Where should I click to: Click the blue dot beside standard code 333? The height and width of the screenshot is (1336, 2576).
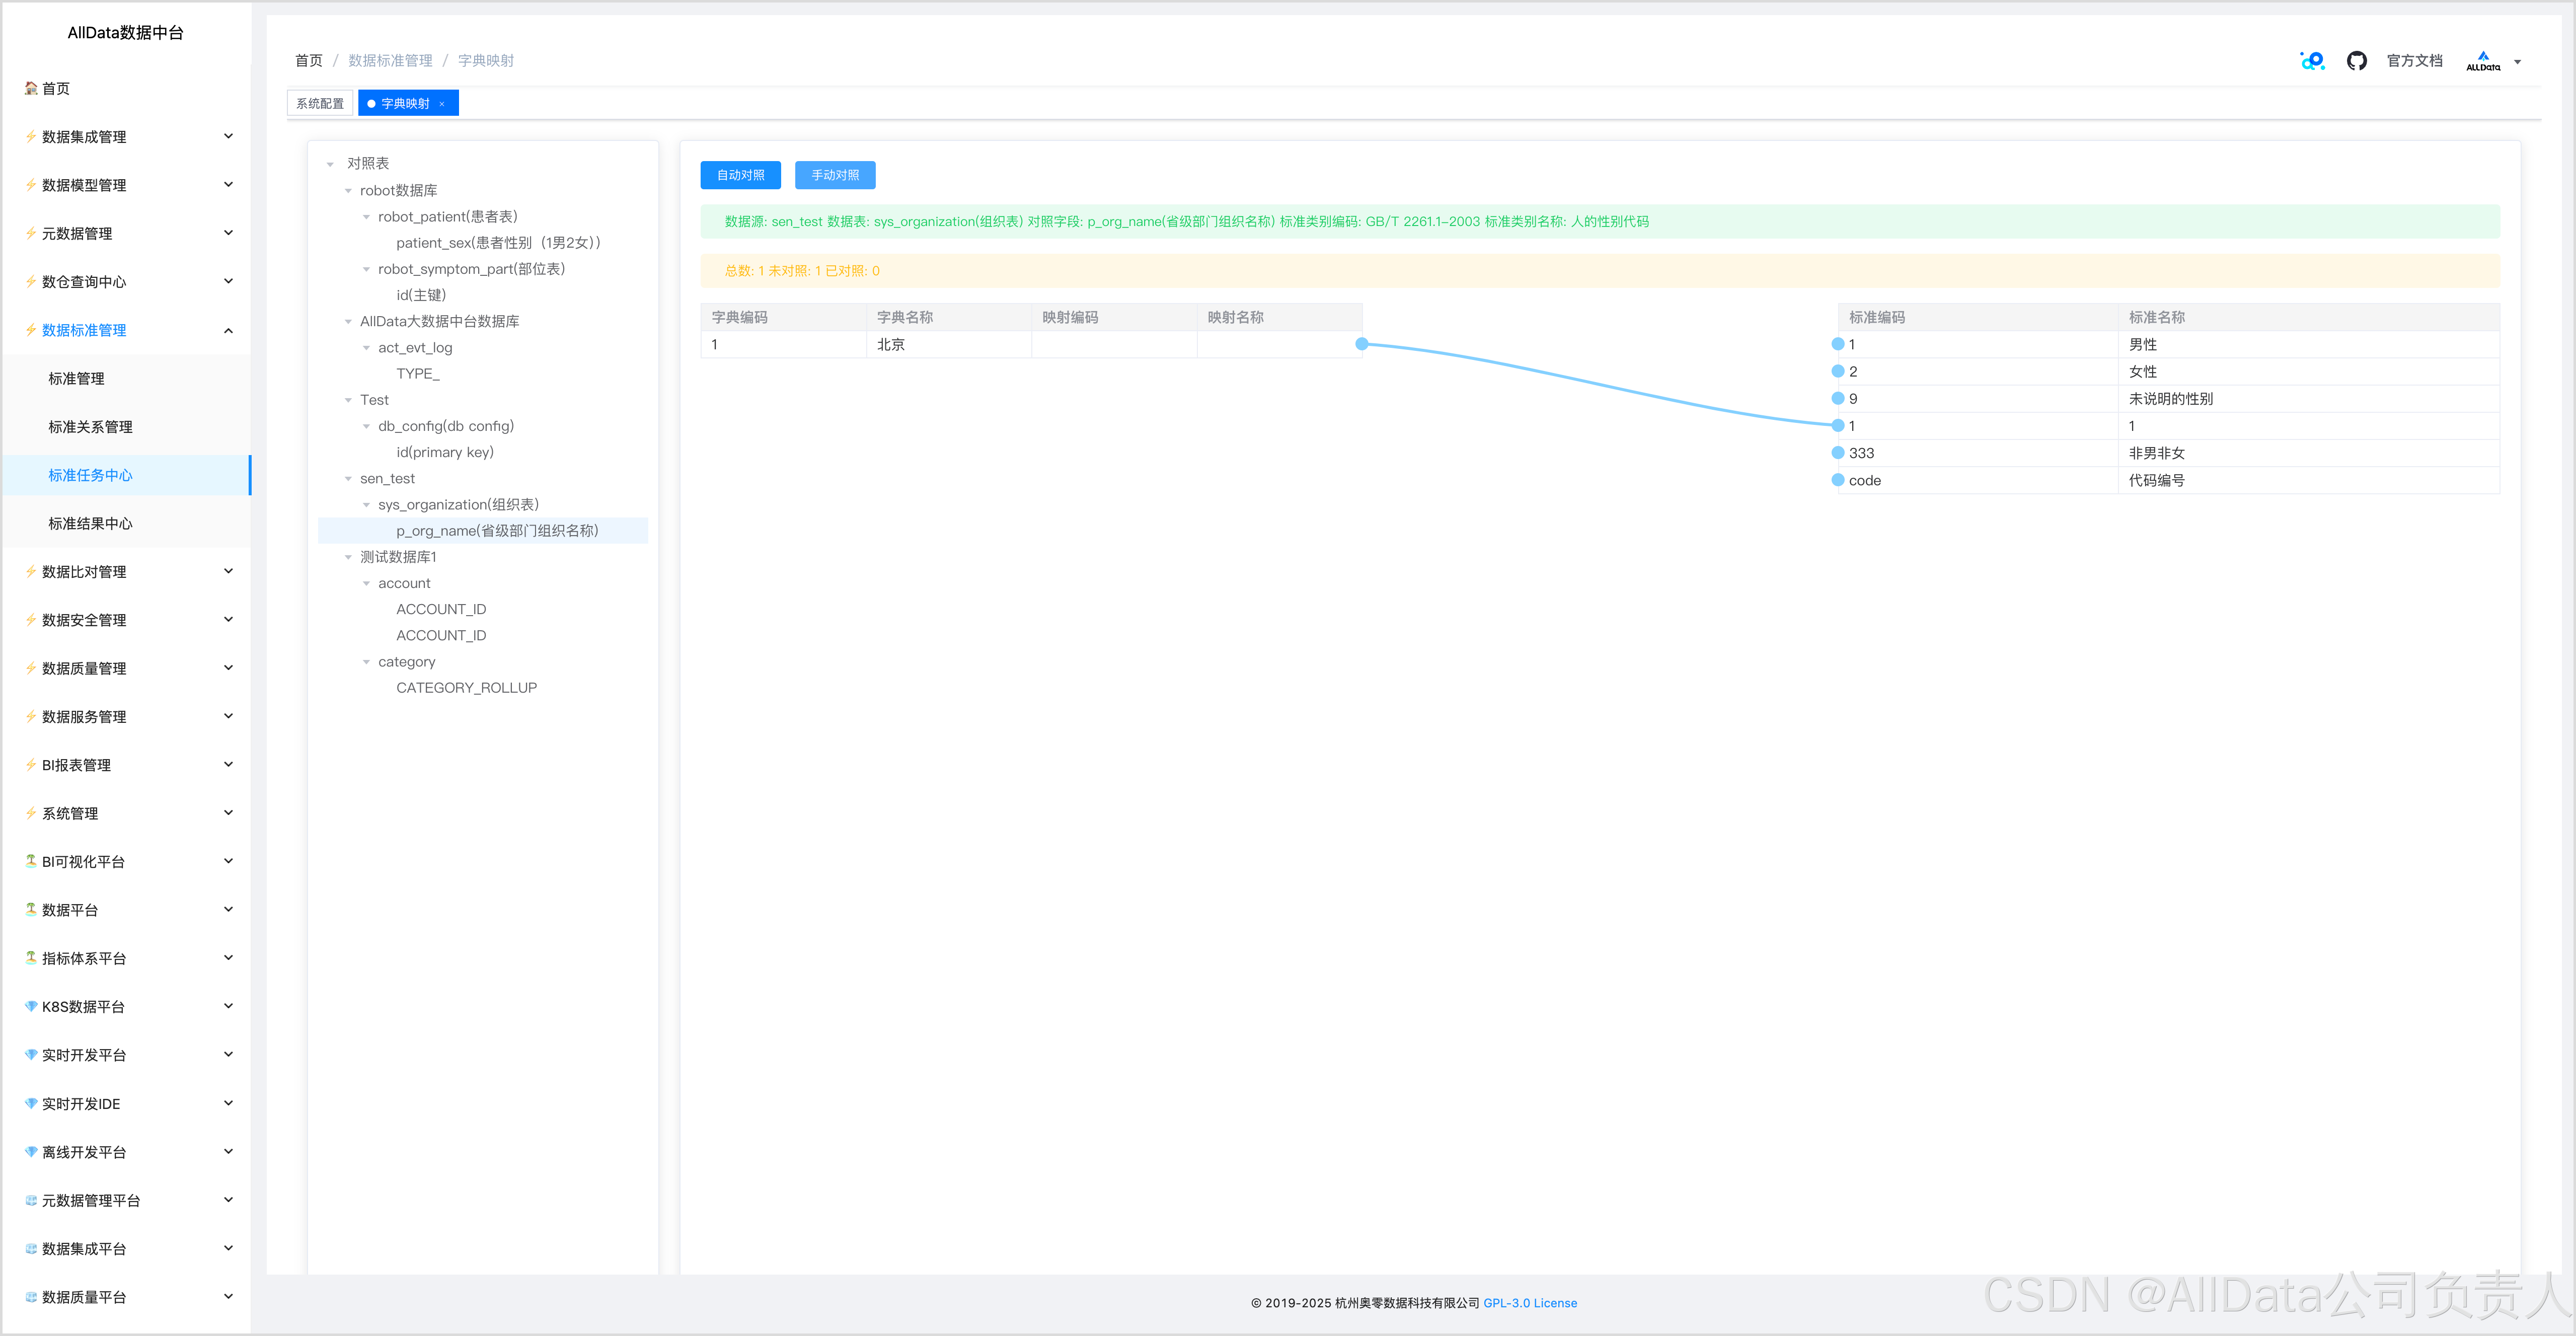tap(1837, 453)
